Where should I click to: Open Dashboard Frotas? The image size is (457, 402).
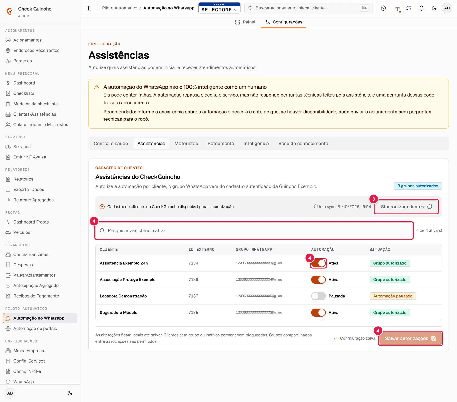pos(40,222)
